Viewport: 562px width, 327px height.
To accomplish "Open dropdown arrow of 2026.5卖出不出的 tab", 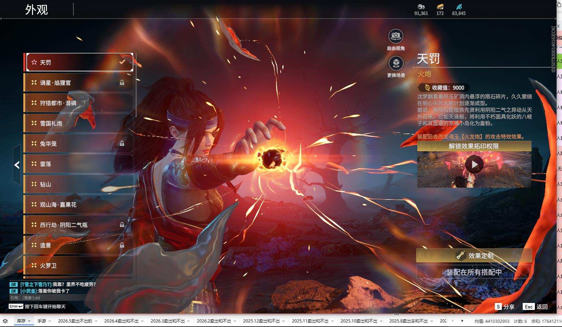I will [x=96, y=321].
